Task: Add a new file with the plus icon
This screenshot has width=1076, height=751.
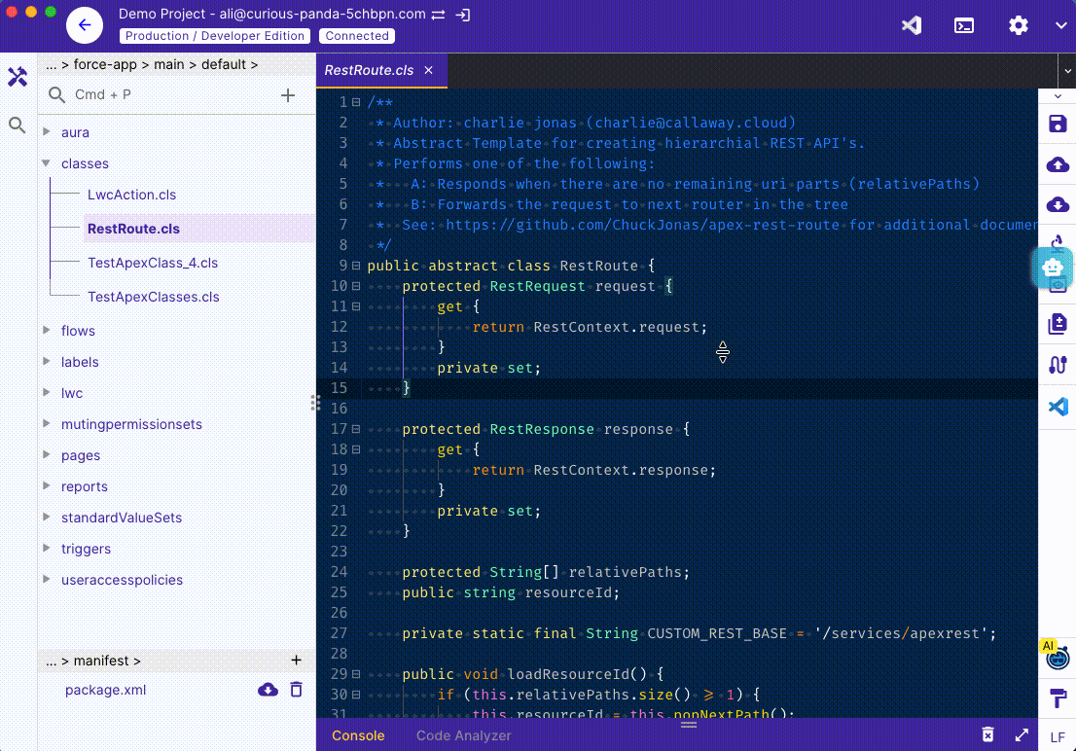Action: tap(288, 94)
